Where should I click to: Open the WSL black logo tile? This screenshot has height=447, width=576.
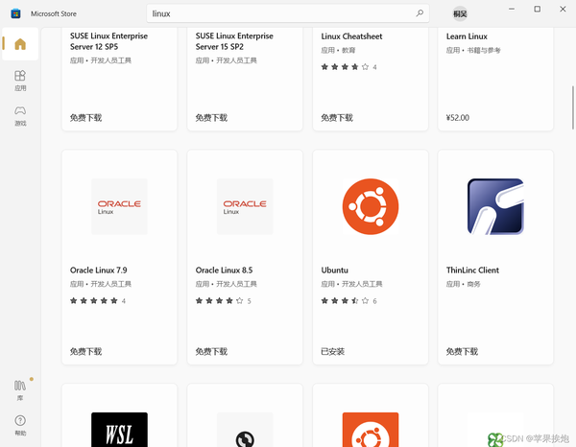[119, 430]
